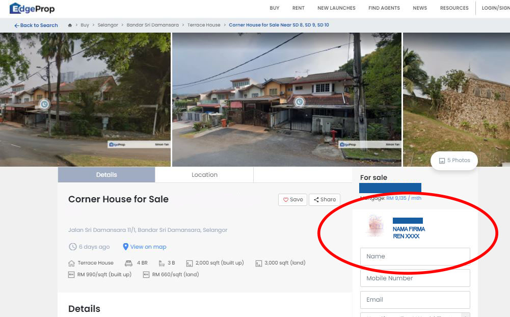Click the EdgeProp logo
Image resolution: width=510 pixels, height=317 pixels.
(32, 8)
